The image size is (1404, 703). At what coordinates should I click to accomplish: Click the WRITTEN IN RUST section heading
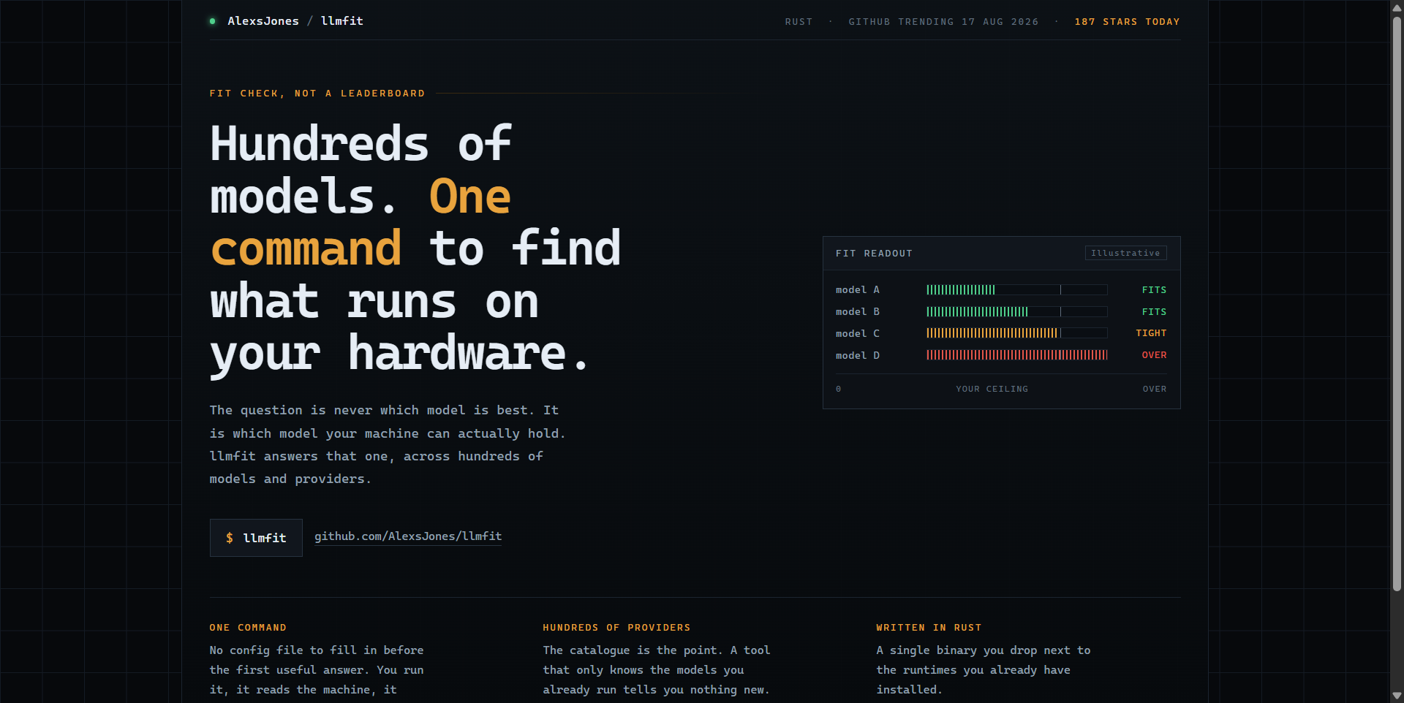coord(929,628)
